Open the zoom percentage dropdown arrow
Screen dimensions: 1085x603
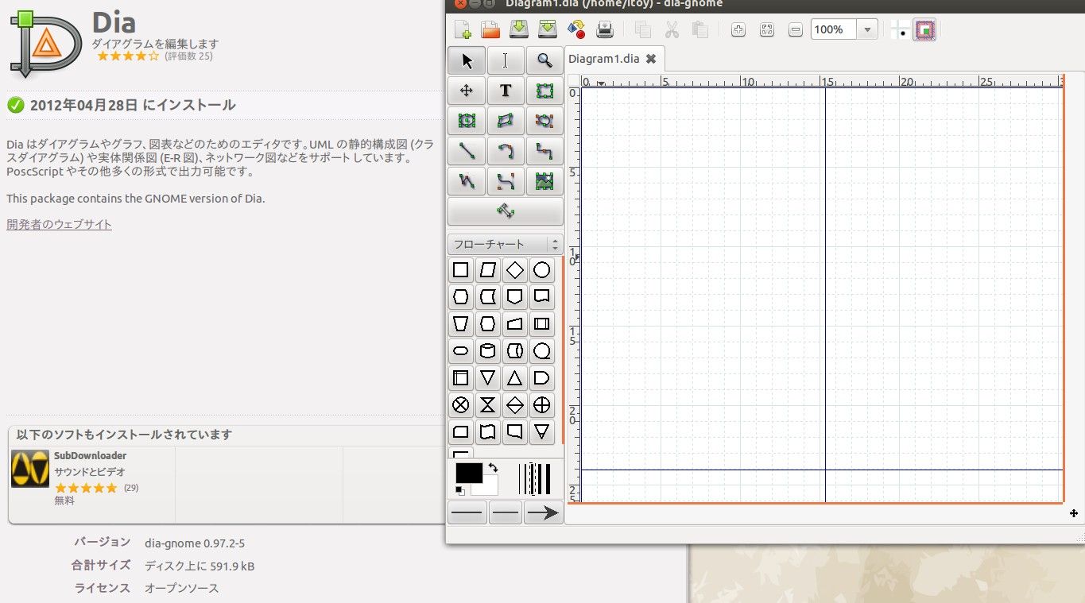click(867, 30)
